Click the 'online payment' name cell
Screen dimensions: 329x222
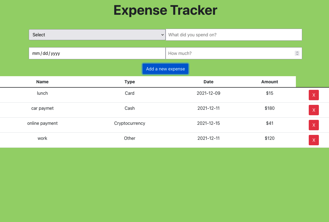point(42,123)
